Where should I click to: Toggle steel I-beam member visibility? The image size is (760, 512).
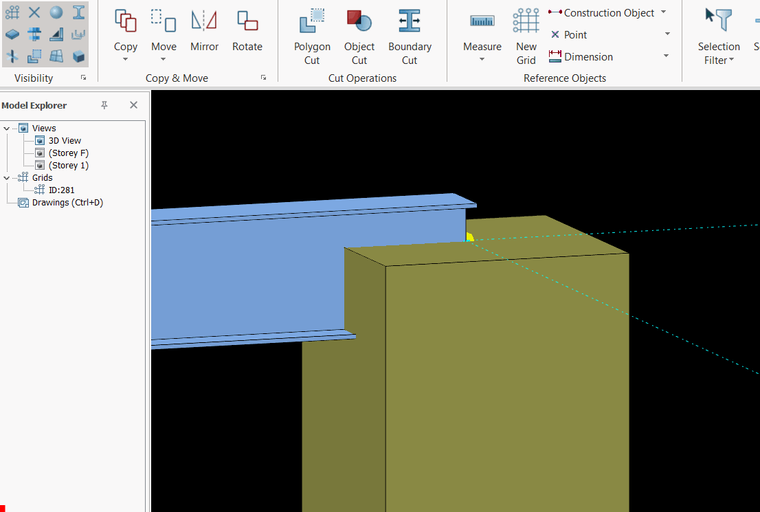coord(79,12)
